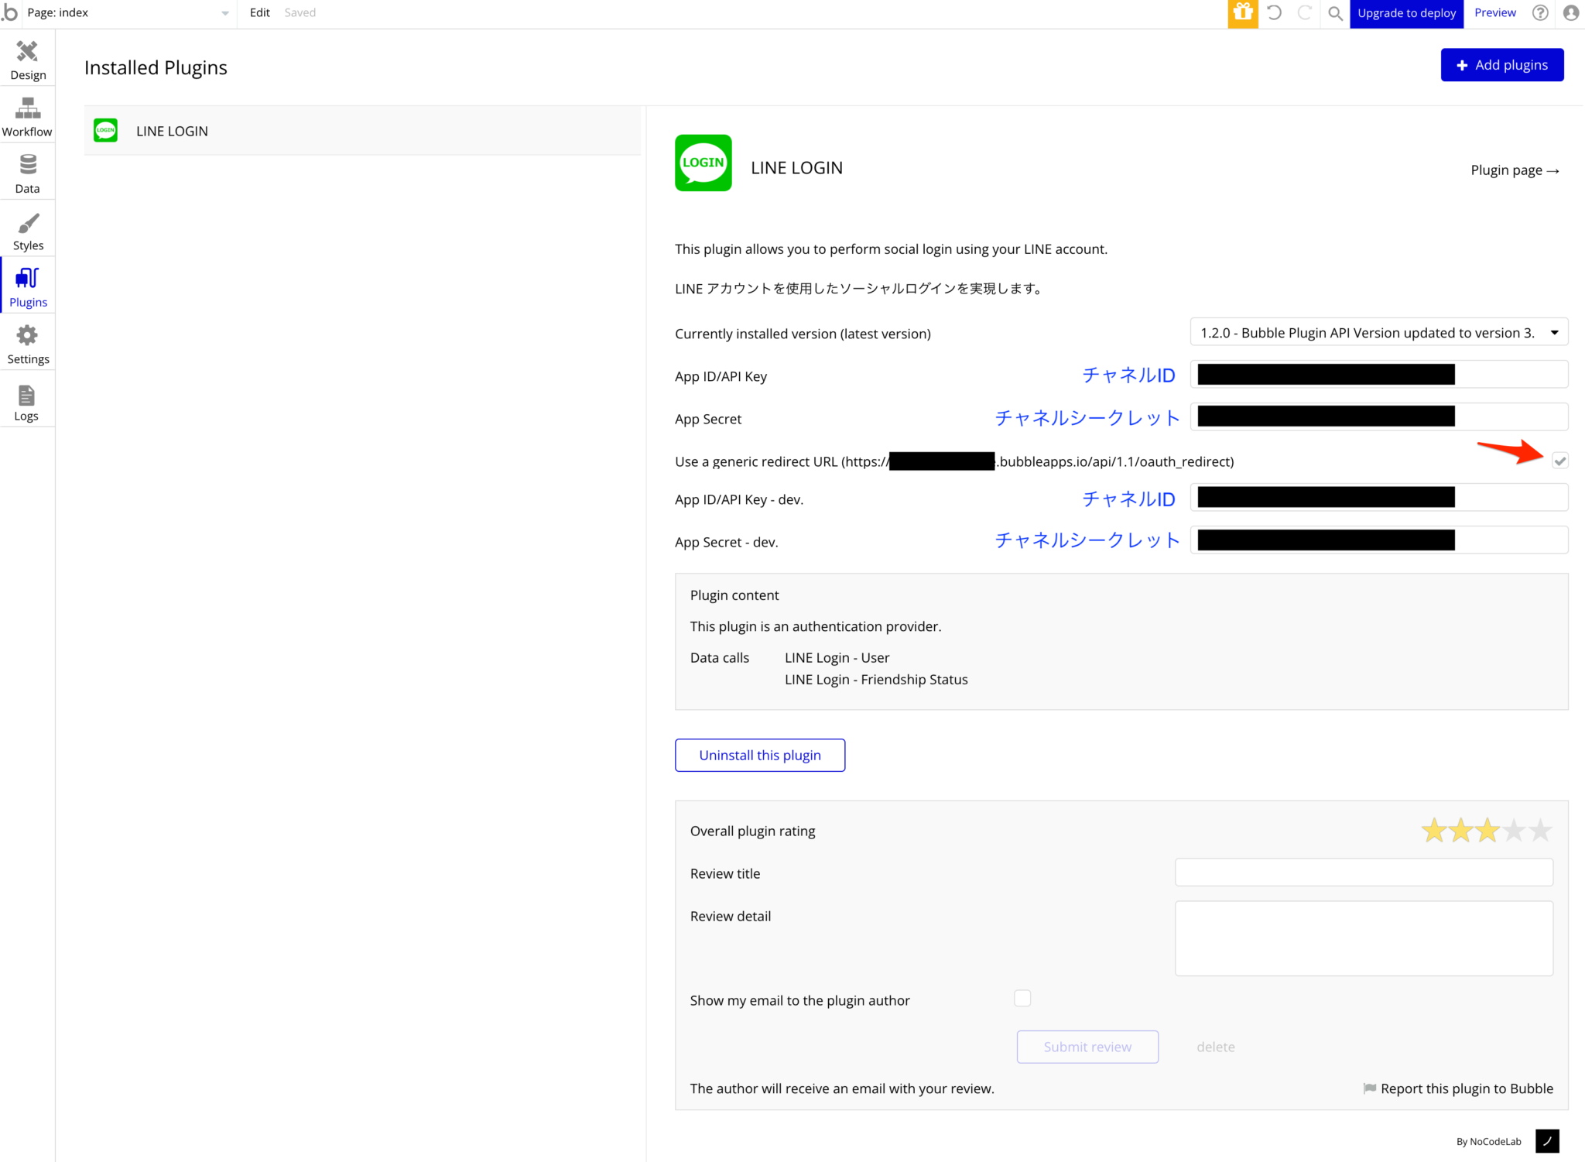Open the user account icon
The image size is (1585, 1162).
tap(1570, 13)
